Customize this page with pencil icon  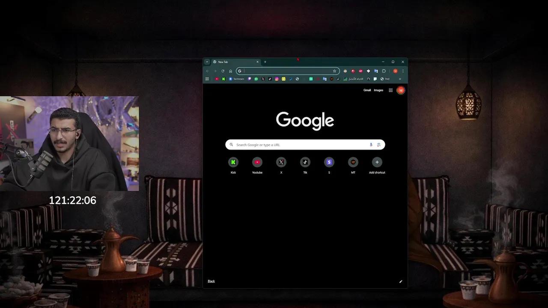pos(401,281)
